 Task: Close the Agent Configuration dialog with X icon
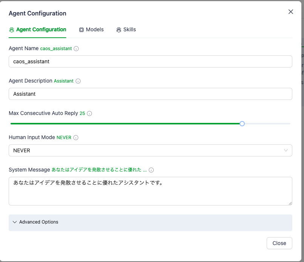[x=291, y=12]
